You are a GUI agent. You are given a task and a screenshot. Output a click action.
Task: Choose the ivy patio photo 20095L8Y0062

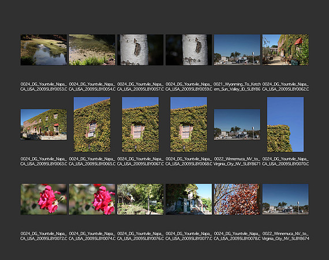coord(285,50)
